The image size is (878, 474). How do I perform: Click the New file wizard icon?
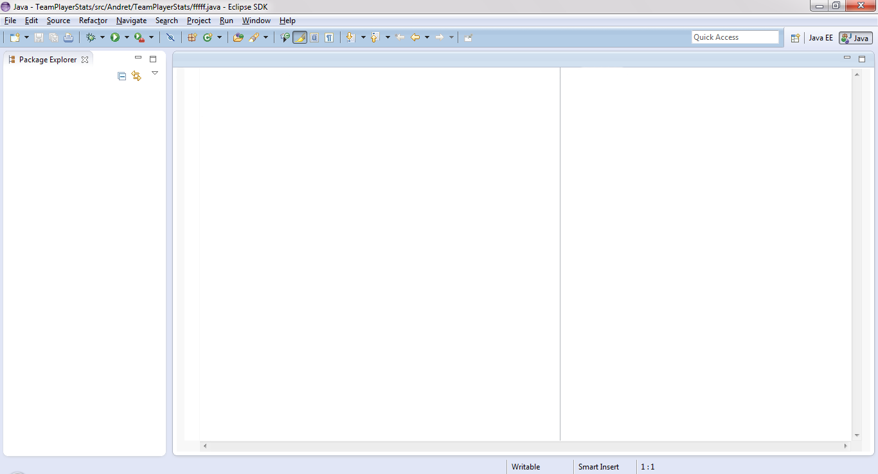15,37
